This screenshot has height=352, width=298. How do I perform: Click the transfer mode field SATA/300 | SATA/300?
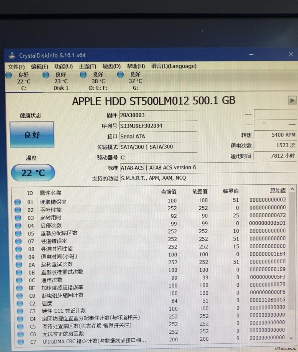[158, 147]
